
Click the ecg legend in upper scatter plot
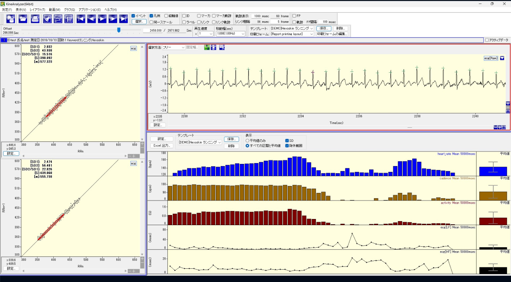coord(133,48)
